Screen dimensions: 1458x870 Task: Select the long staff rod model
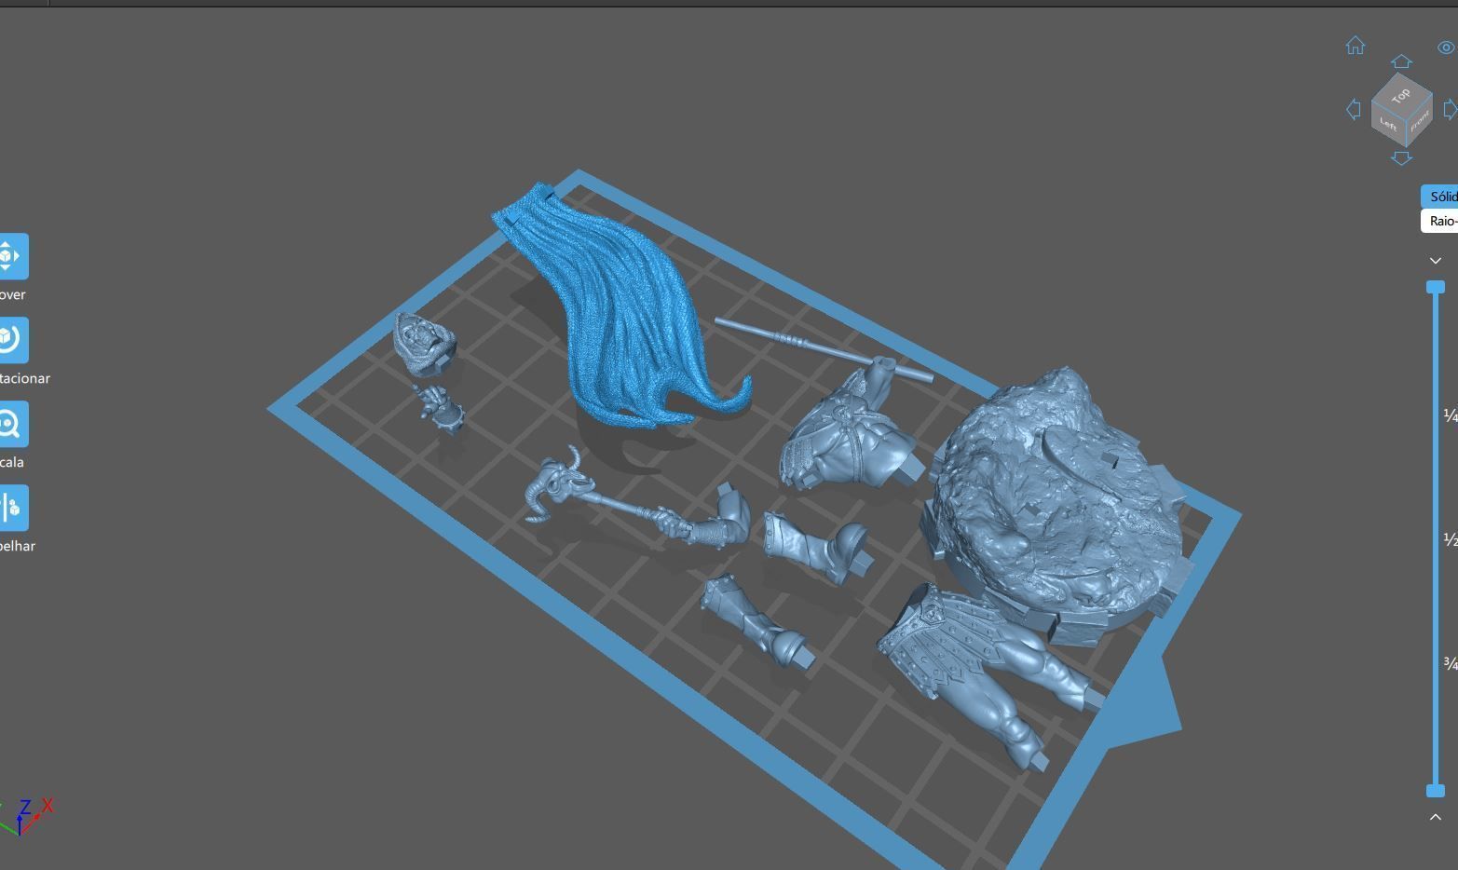coord(824,348)
